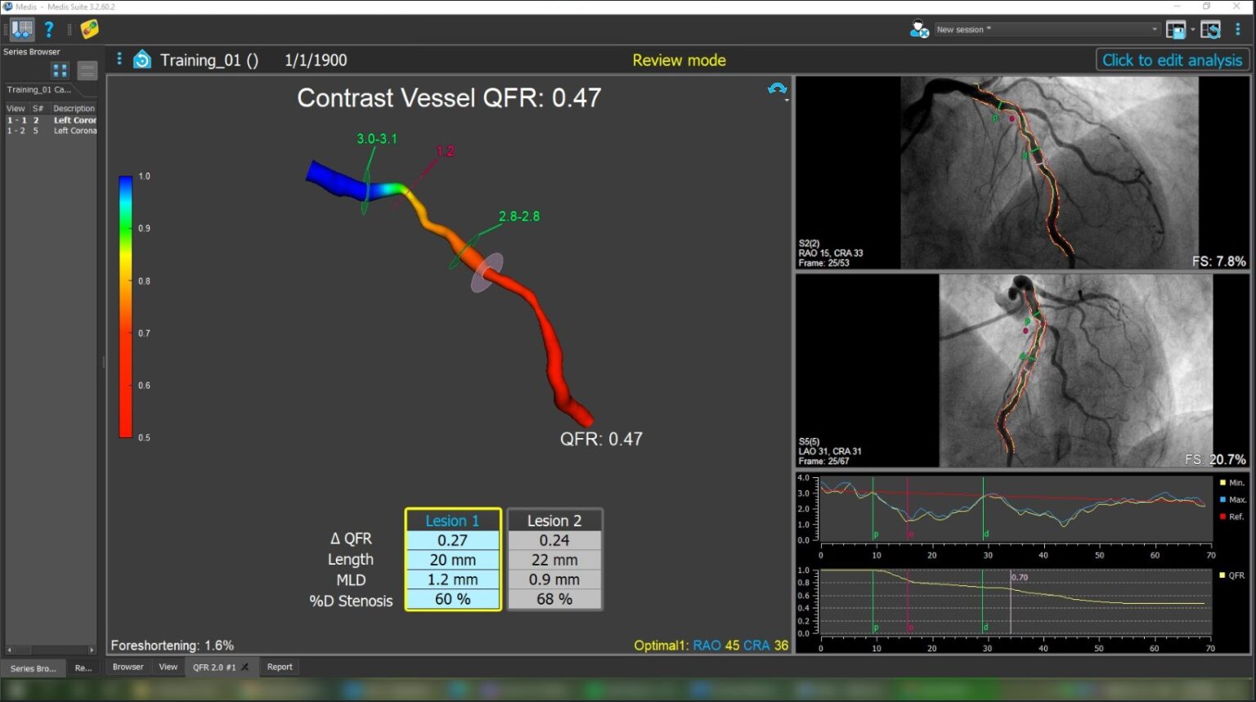Click the reset session layout icon

coord(1210,29)
